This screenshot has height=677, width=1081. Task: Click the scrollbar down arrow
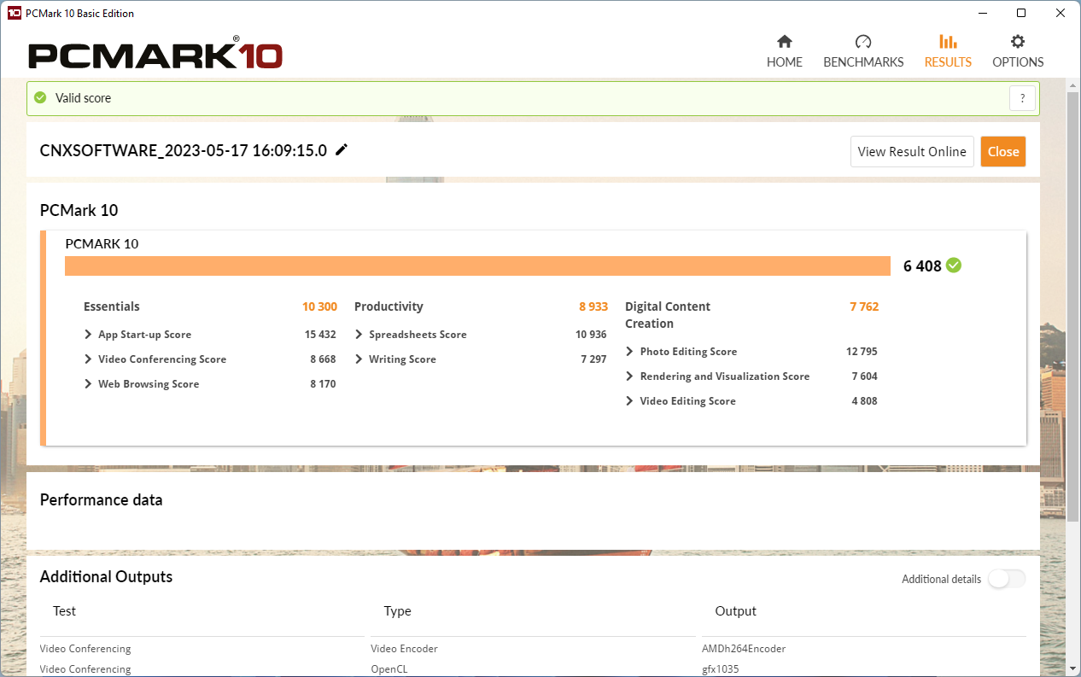1073,669
